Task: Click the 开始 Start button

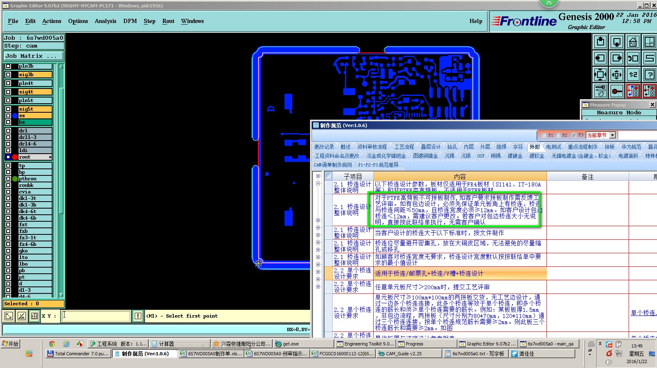Action: pos(10,344)
